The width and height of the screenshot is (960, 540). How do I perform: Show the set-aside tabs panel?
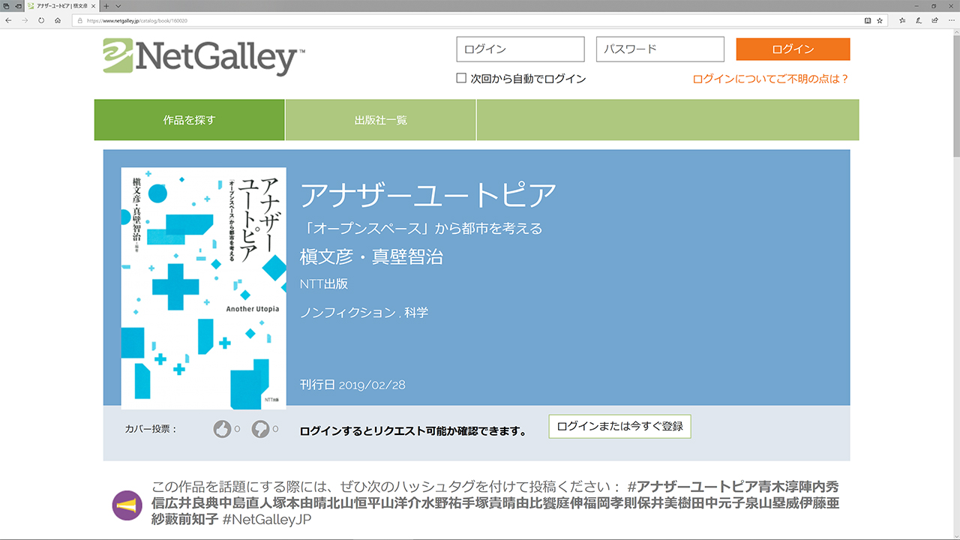point(7,5)
